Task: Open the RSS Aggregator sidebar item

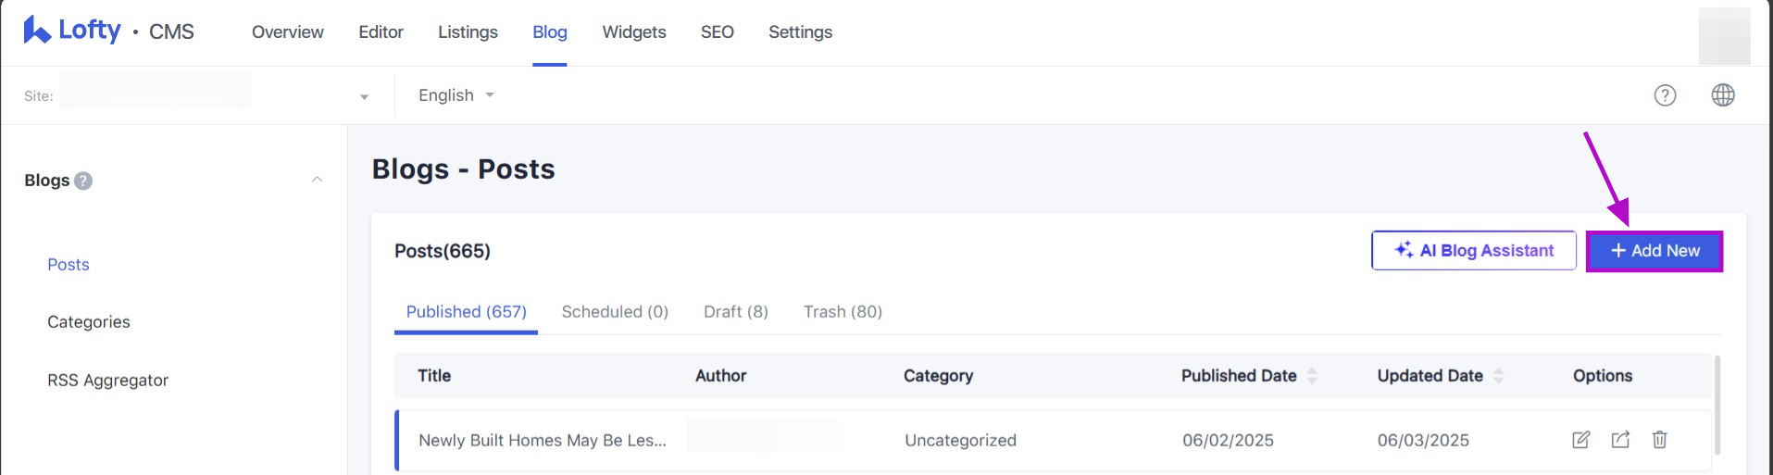Action: [107, 381]
